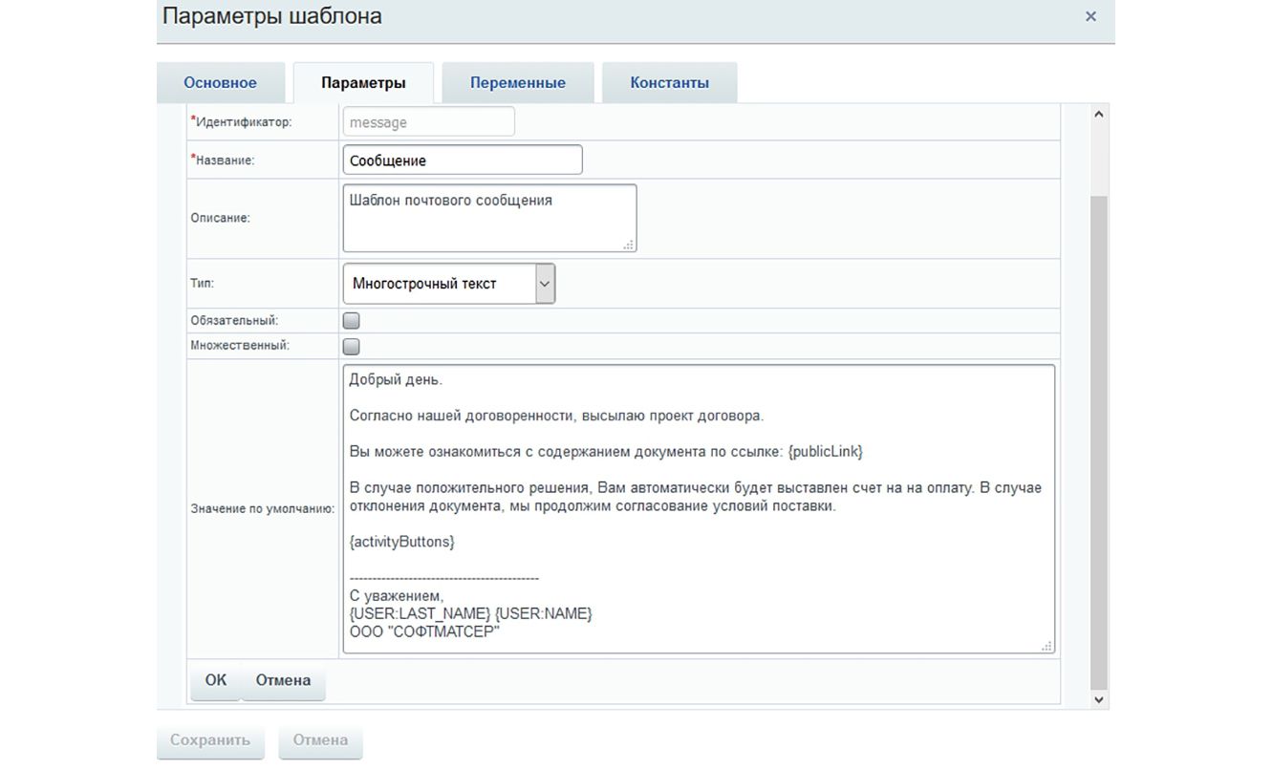Open the Константы tab
This screenshot has width=1273, height=770.
[669, 82]
